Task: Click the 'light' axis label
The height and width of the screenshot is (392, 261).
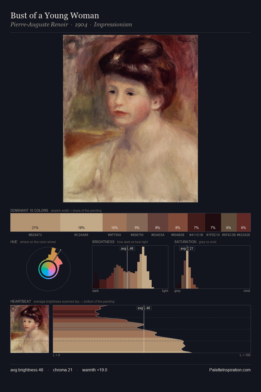Action: tap(165, 291)
